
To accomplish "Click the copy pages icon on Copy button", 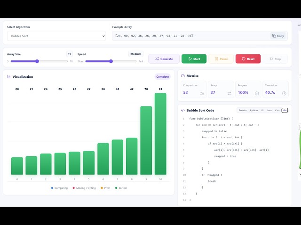I will 274,36.
